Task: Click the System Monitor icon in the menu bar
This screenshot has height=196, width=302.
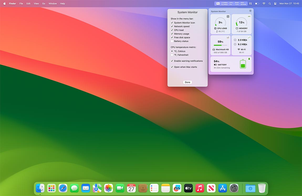Action: tap(217, 3)
